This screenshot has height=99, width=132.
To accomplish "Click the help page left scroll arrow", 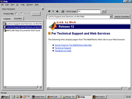I will pyautogui.click(x=48, y=88).
